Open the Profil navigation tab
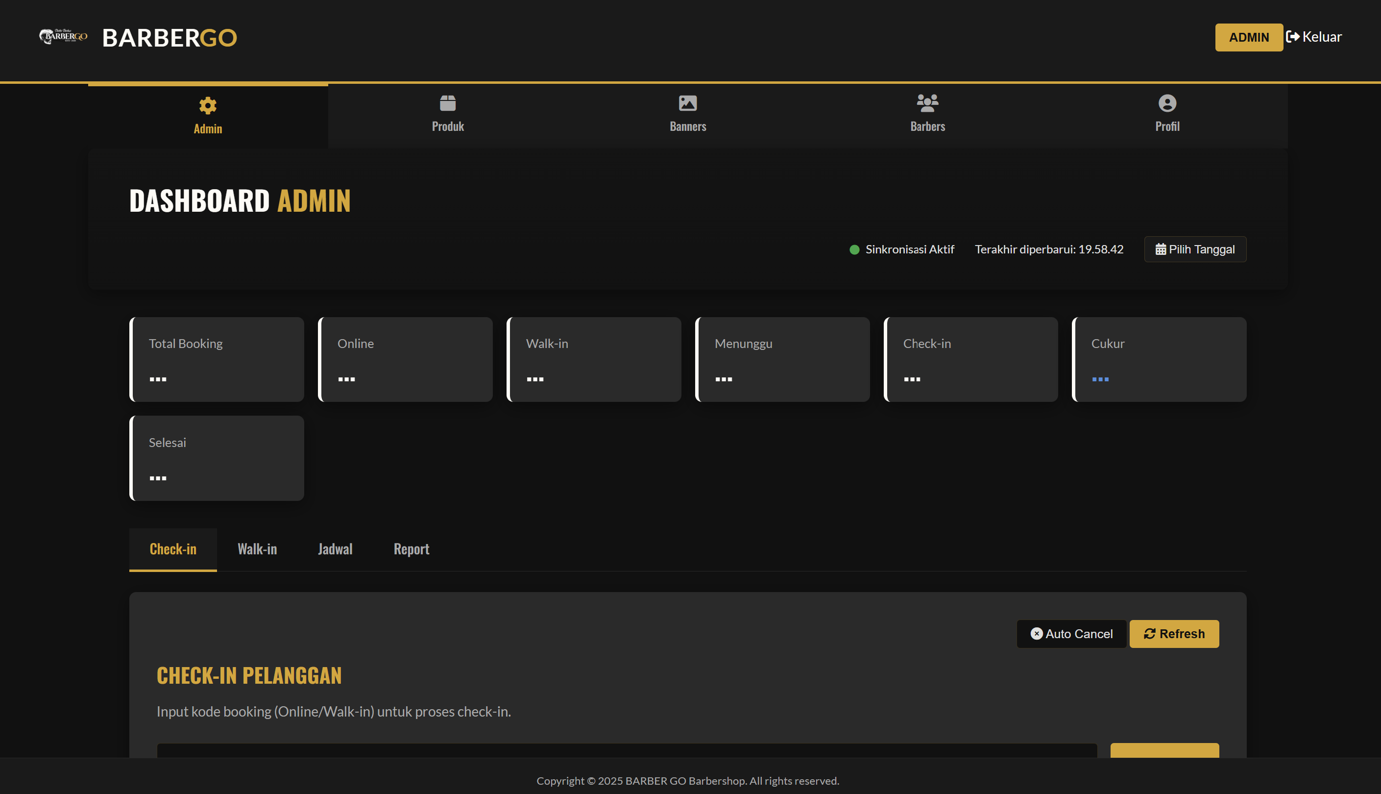The image size is (1381, 794). 1167,115
